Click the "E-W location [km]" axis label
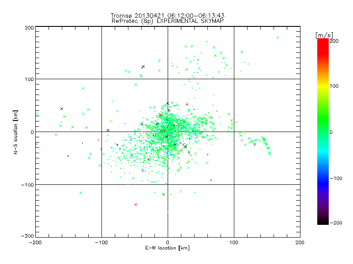 point(167,248)
